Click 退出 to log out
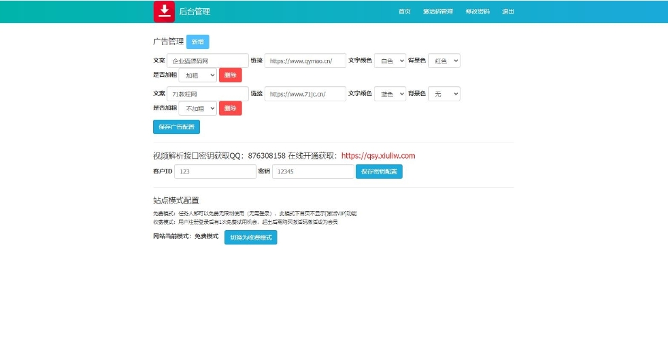Screen dimensions: 668x343 click(x=508, y=12)
